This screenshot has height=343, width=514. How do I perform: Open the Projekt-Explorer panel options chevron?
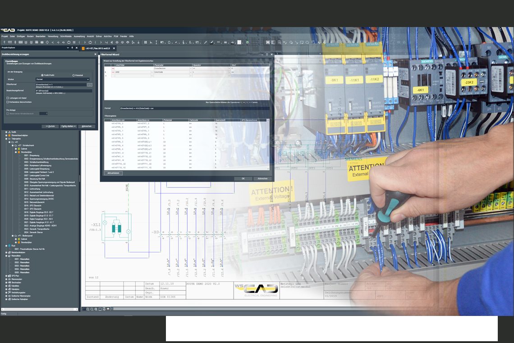point(68,48)
